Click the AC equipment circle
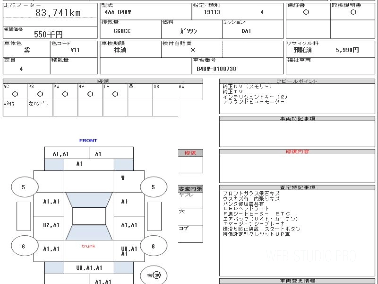Image resolution: width=378 pixels, height=284 pixels. tap(15, 94)
